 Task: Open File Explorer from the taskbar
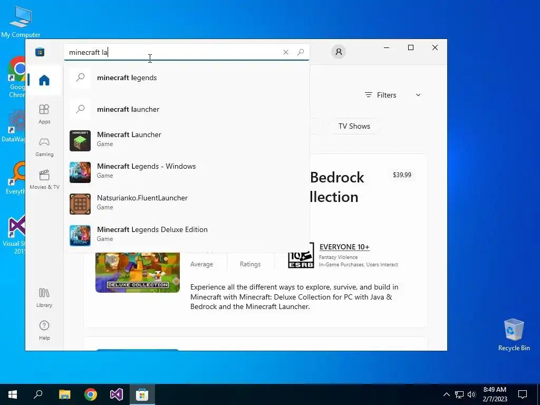coord(64,394)
